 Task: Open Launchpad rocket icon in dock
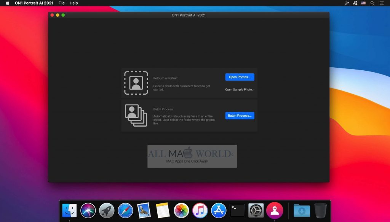click(107, 210)
